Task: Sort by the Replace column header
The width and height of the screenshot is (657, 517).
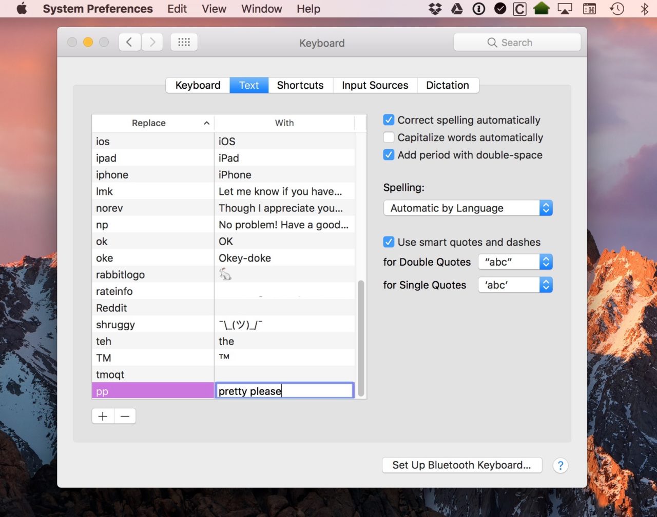Action: pos(153,123)
